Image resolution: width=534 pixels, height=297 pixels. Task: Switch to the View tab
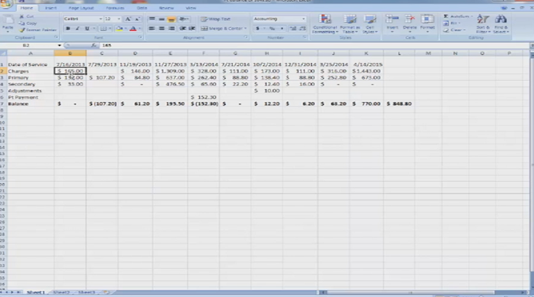coord(190,8)
